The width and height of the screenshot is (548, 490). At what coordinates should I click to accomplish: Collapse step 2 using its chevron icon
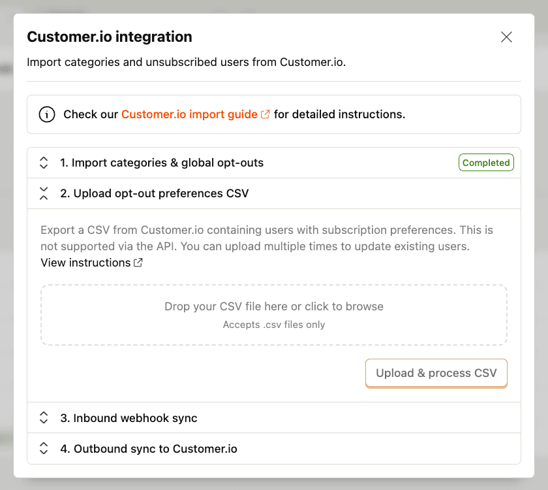(x=44, y=193)
